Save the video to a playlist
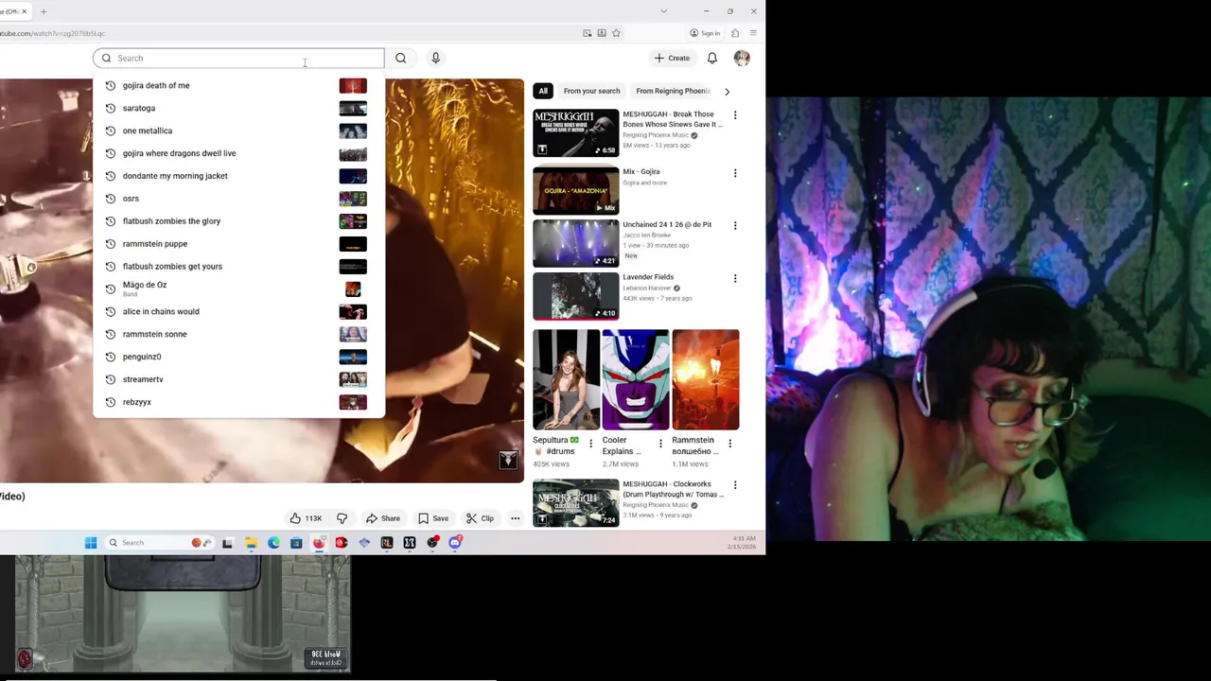The width and height of the screenshot is (1211, 681). click(x=433, y=518)
